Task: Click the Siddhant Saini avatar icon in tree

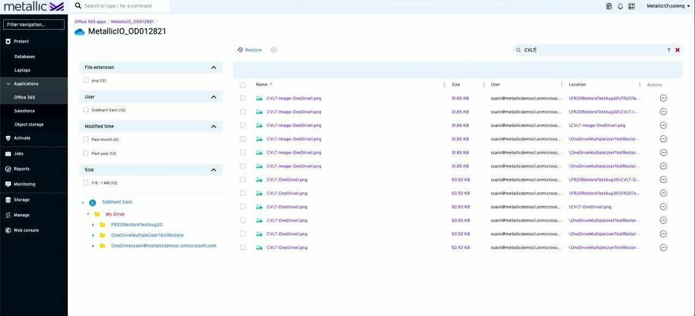Action: point(92,203)
